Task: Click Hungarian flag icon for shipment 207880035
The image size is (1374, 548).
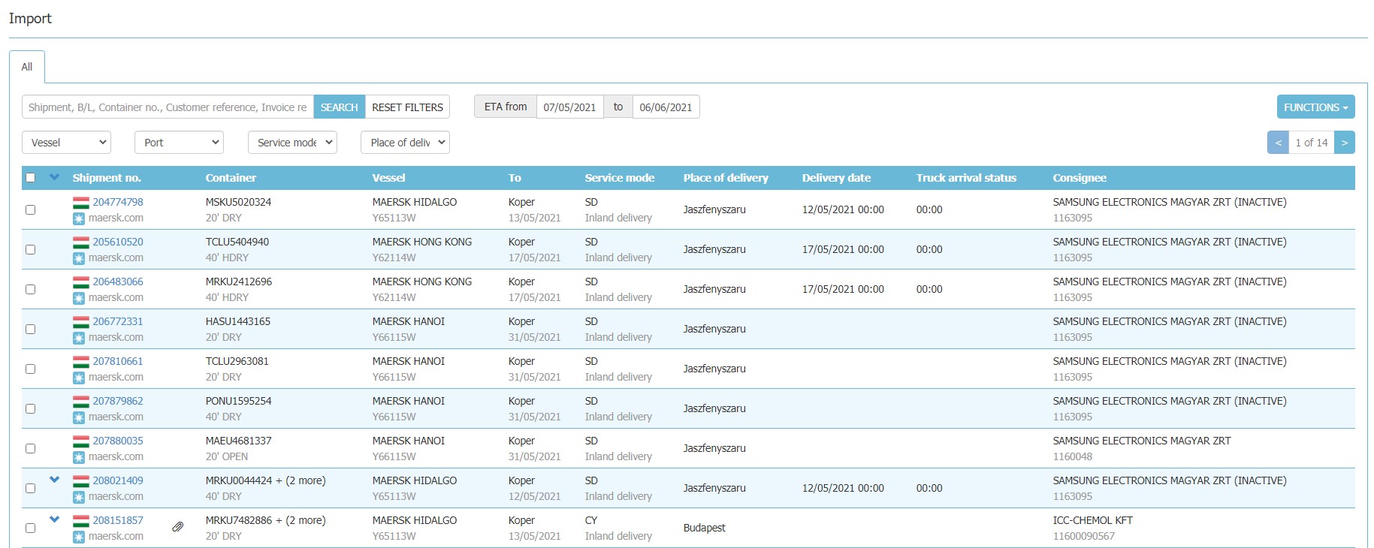Action: 81,441
